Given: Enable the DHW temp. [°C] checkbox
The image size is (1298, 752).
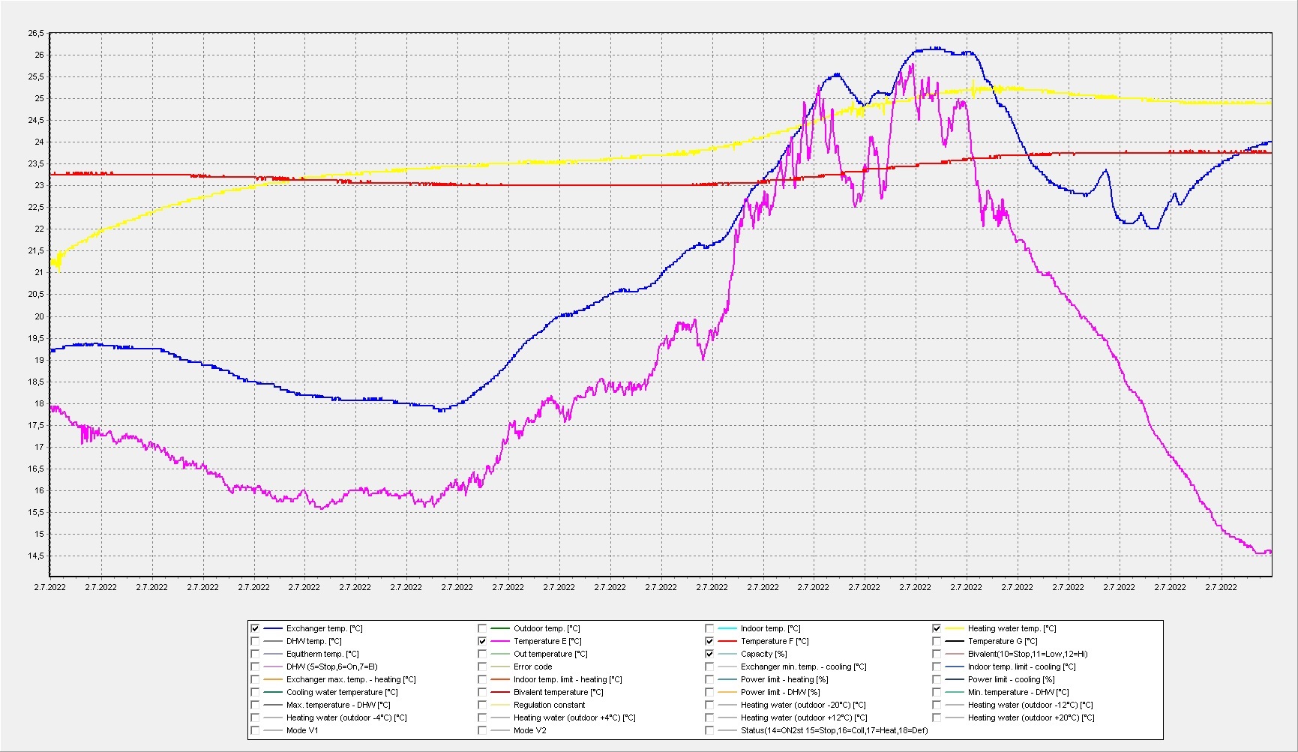Looking at the screenshot, I should coord(255,641).
